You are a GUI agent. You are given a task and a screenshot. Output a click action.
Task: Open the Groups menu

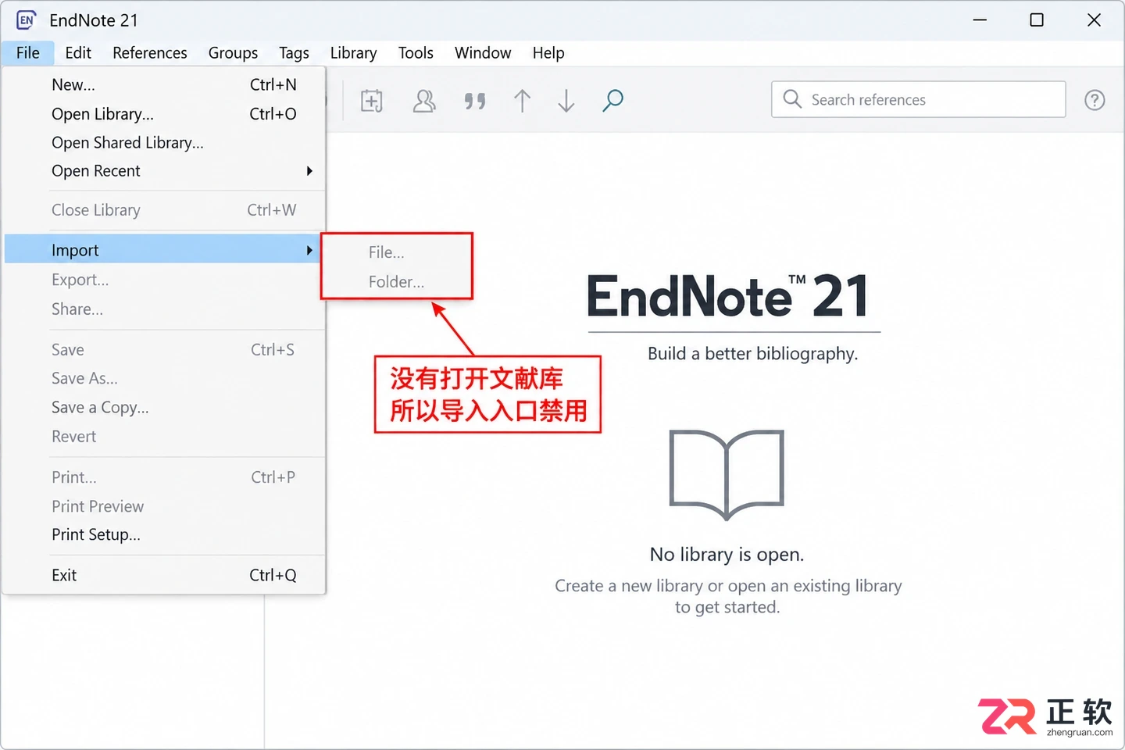(x=233, y=53)
